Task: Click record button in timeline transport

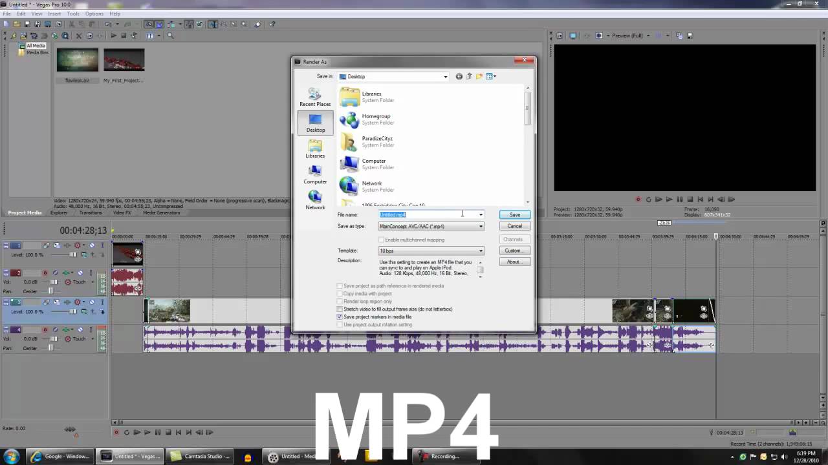Action: tap(116, 432)
